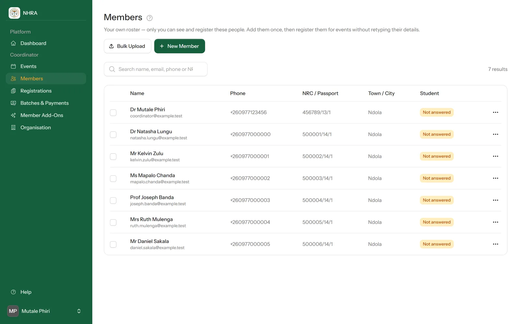519x324 pixels.
Task: Tick the checkbox for Dr Natasha Lungu
Action: [113, 134]
